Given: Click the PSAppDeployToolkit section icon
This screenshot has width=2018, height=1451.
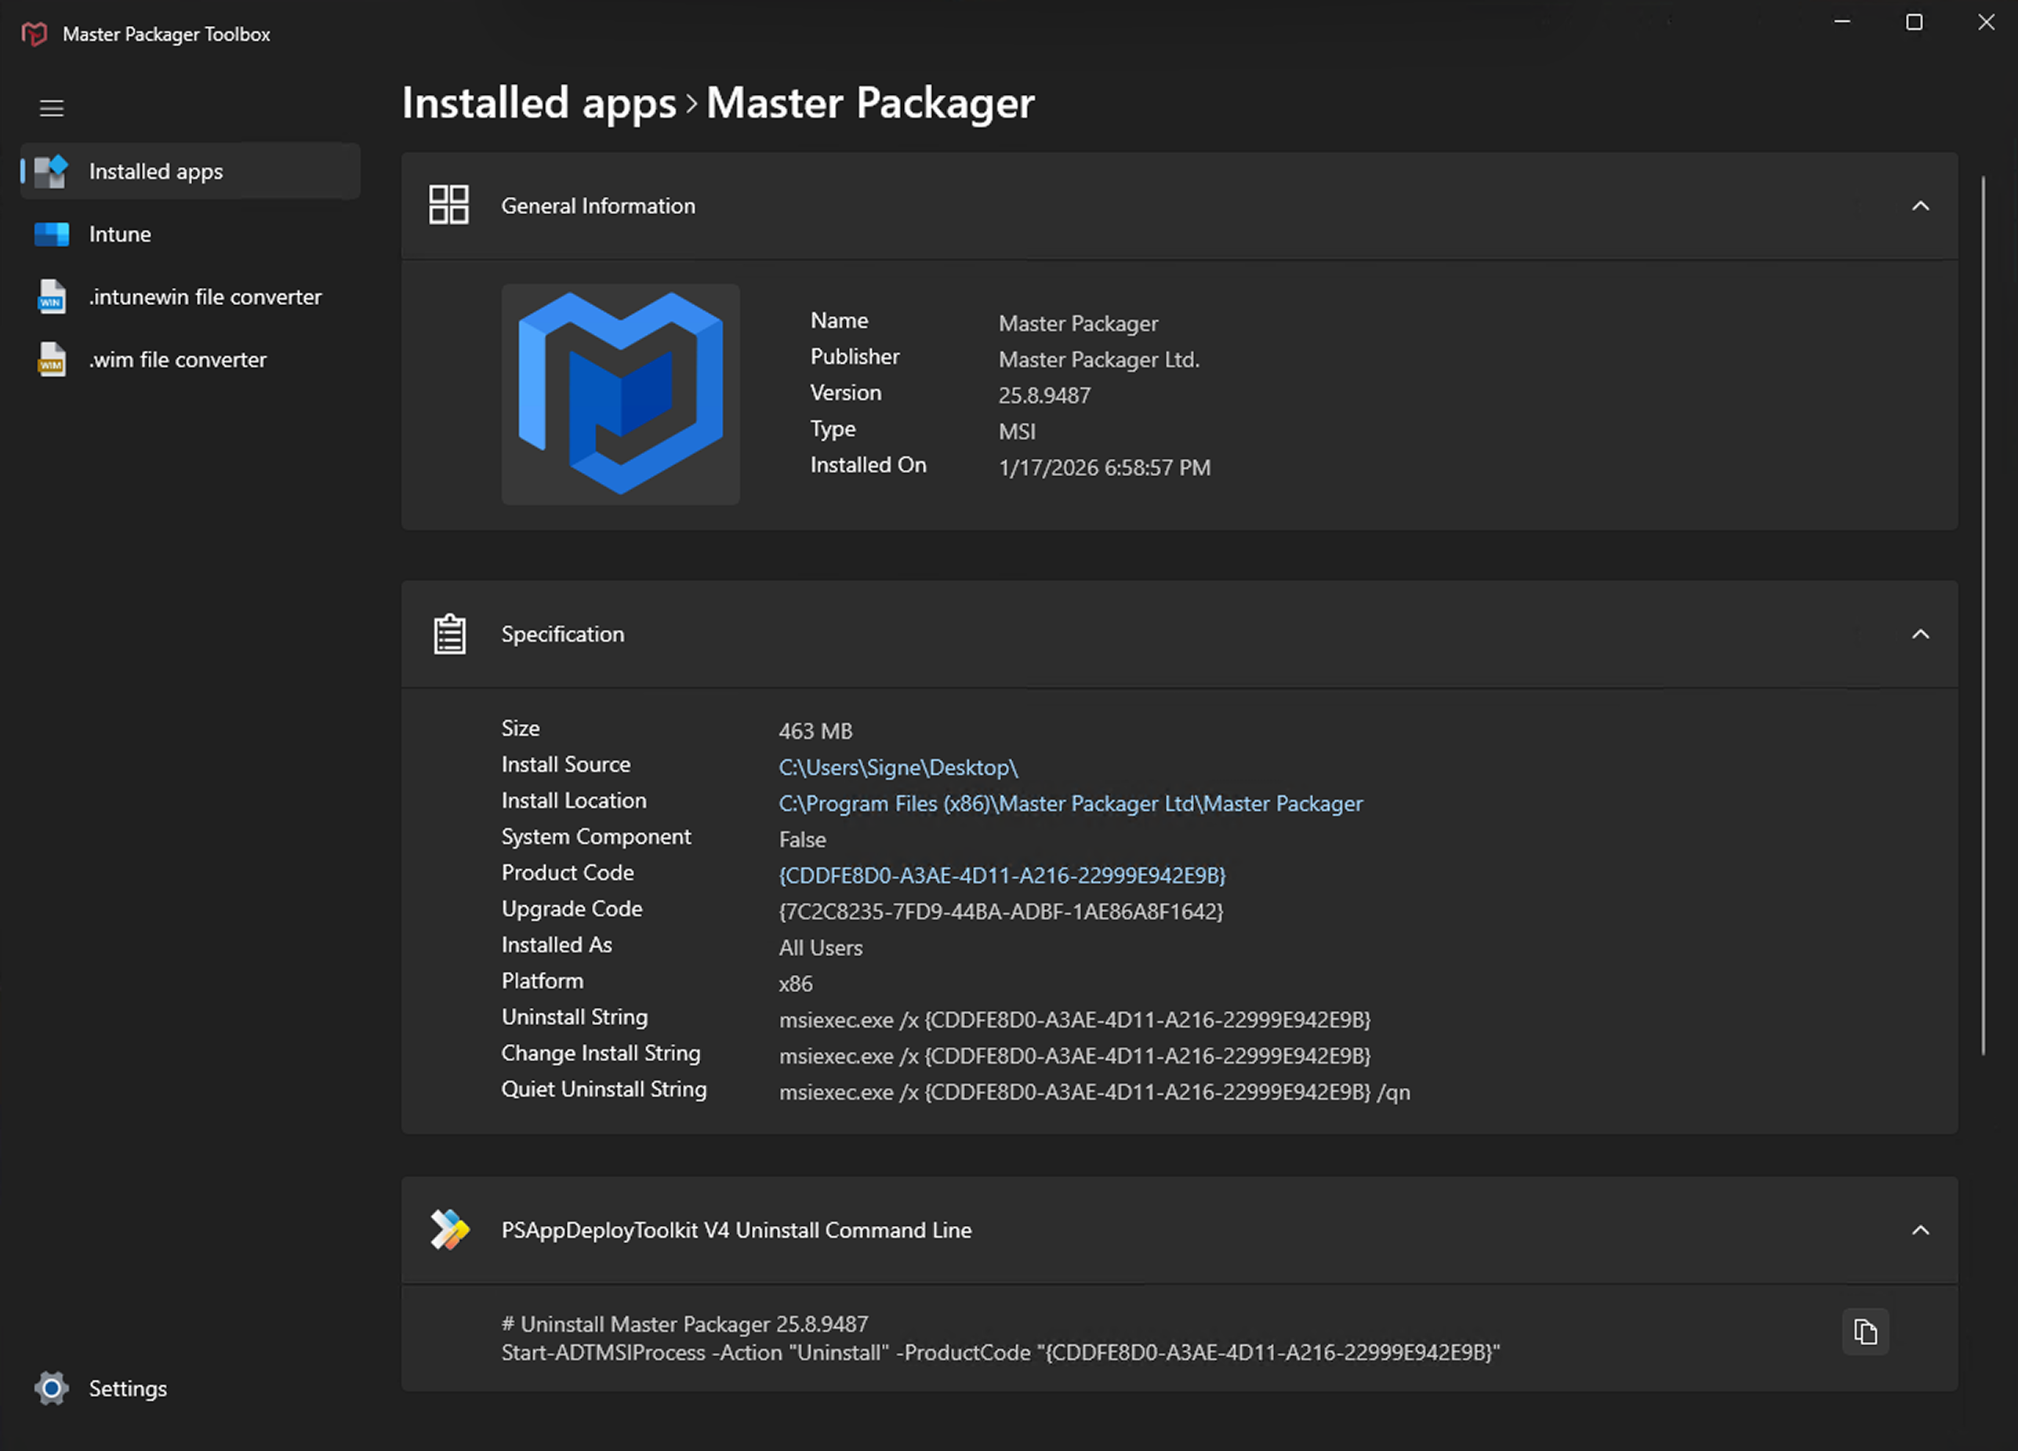Looking at the screenshot, I should (x=449, y=1229).
